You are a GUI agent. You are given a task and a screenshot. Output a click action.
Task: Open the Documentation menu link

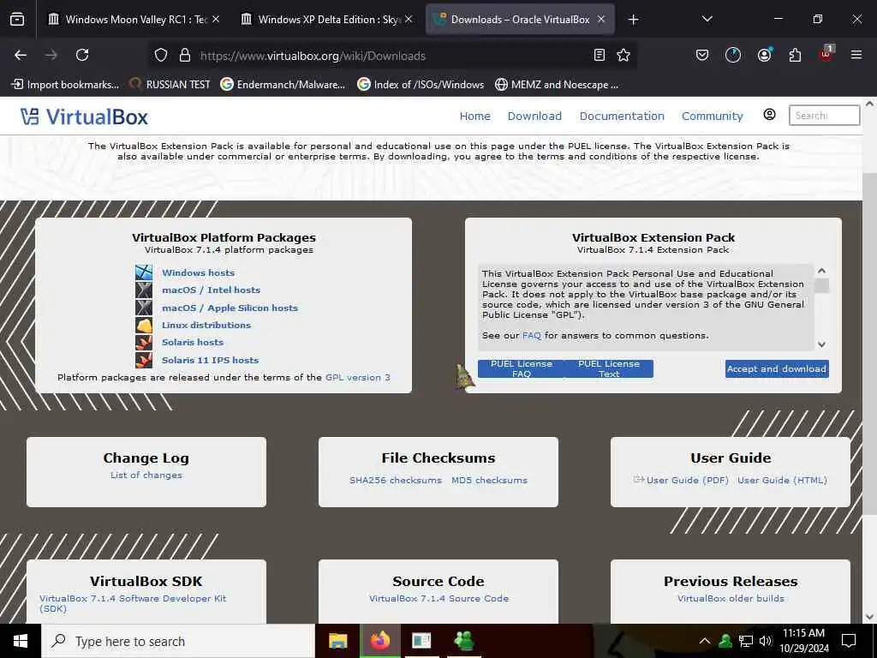point(622,116)
